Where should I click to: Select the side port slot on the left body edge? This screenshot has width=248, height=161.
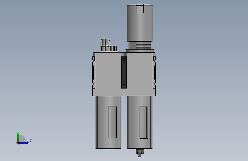click(93, 72)
